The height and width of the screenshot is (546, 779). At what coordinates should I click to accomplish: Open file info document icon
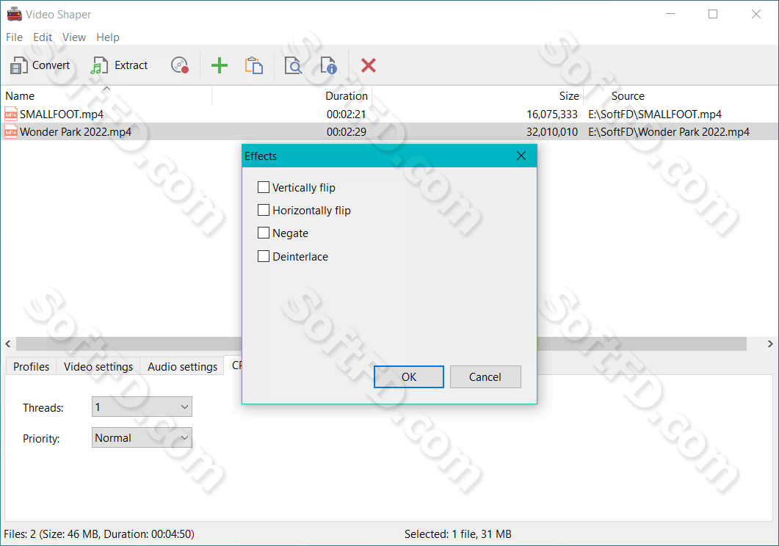coord(328,65)
